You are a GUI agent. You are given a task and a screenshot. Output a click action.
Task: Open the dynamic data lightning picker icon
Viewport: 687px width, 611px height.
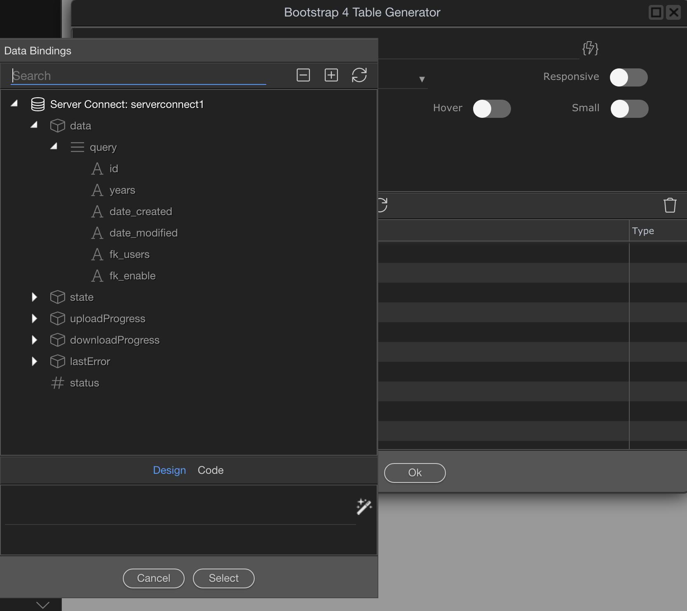tap(590, 48)
